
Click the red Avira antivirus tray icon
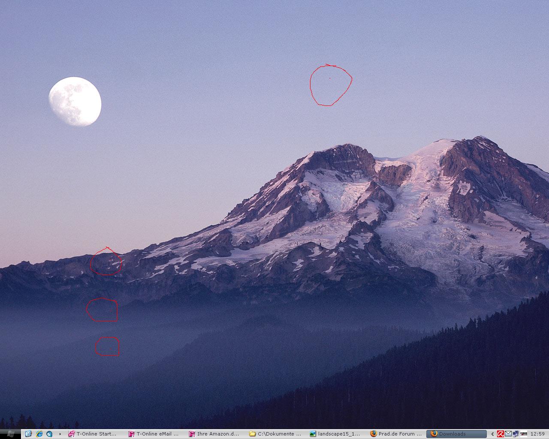tap(500, 434)
